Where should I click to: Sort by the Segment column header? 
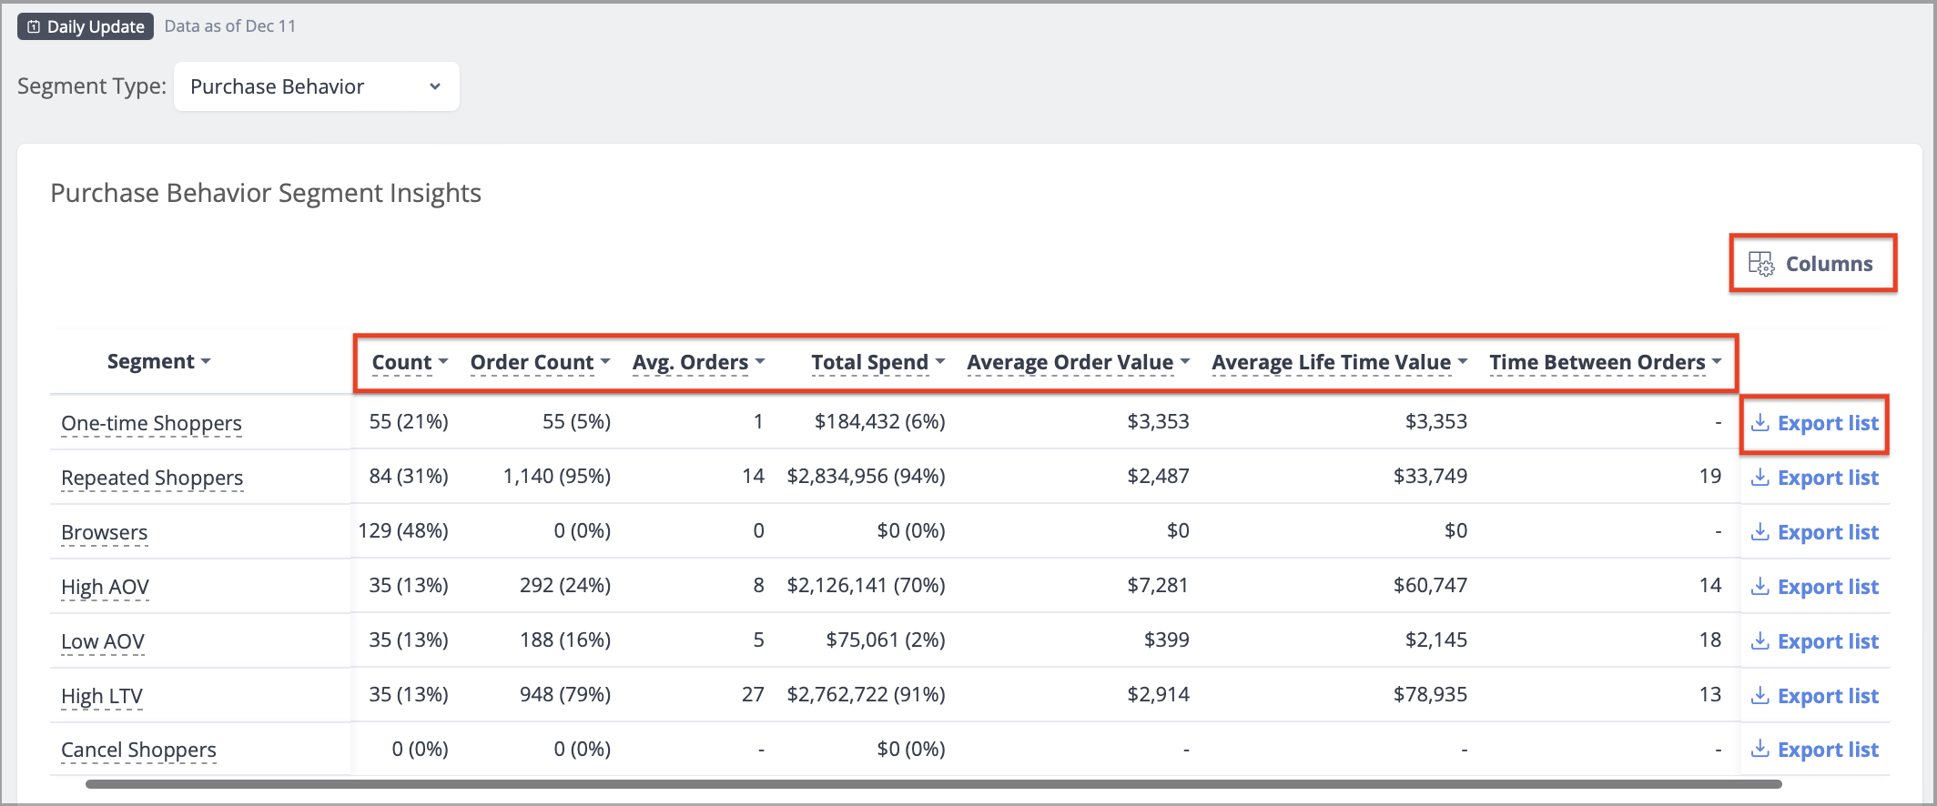tap(158, 361)
